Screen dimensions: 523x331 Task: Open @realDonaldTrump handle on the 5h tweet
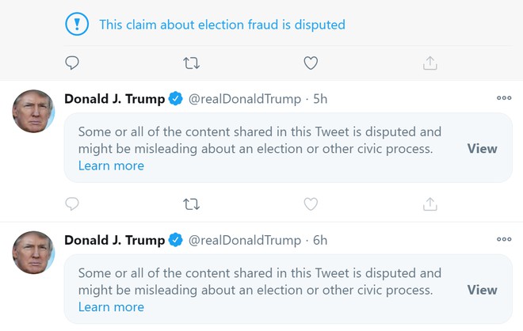pyautogui.click(x=244, y=99)
